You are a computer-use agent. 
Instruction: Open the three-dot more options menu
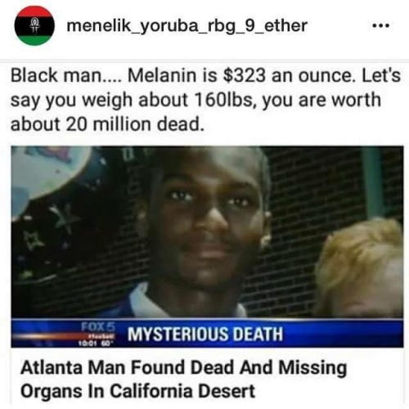point(381,26)
